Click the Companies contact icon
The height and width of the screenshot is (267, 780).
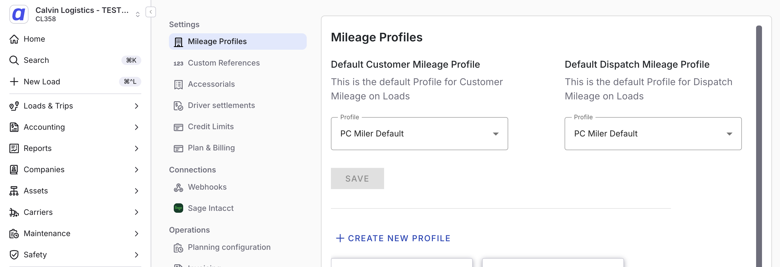[x=14, y=169]
